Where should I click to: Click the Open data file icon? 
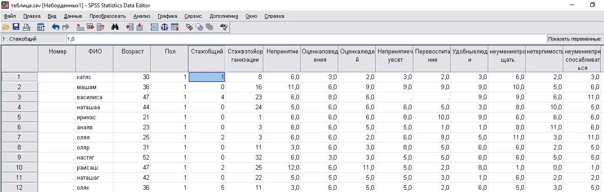pos(6,27)
